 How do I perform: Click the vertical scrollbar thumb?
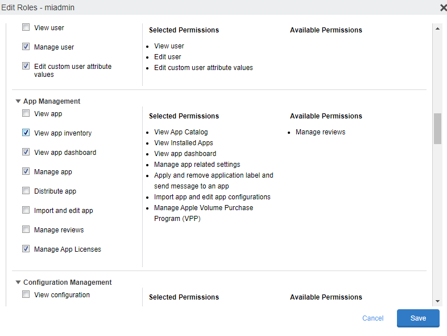pyautogui.click(x=437, y=129)
